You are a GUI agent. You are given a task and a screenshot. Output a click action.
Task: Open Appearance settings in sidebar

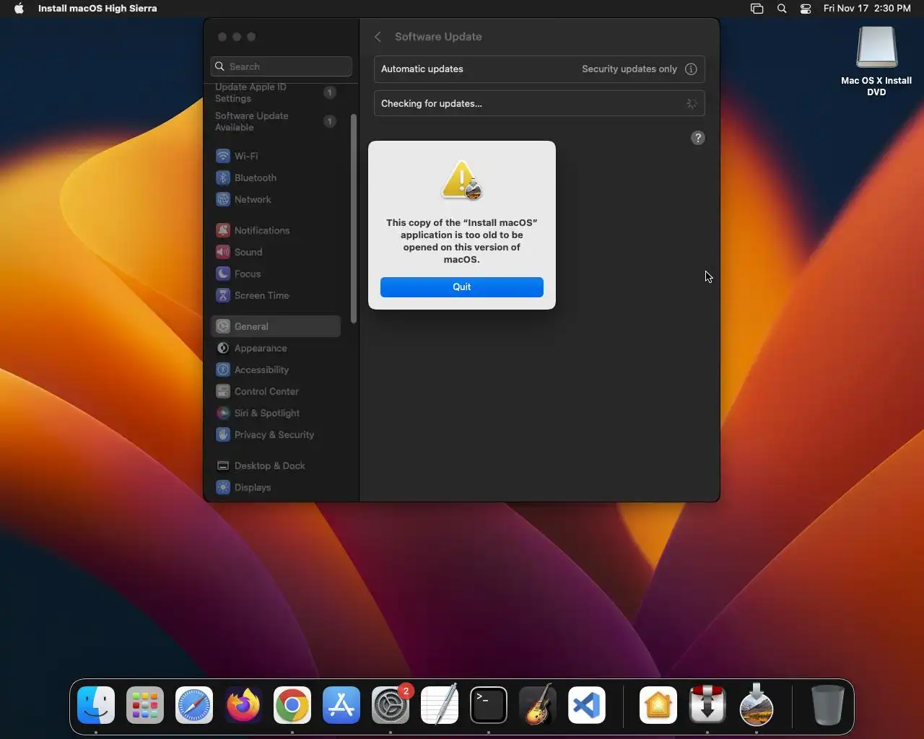pyautogui.click(x=275, y=348)
